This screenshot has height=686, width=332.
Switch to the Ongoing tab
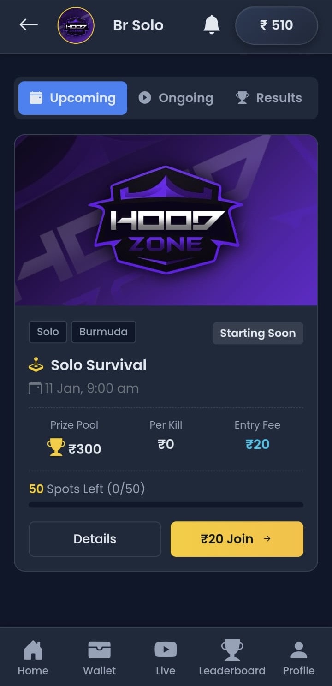point(176,98)
